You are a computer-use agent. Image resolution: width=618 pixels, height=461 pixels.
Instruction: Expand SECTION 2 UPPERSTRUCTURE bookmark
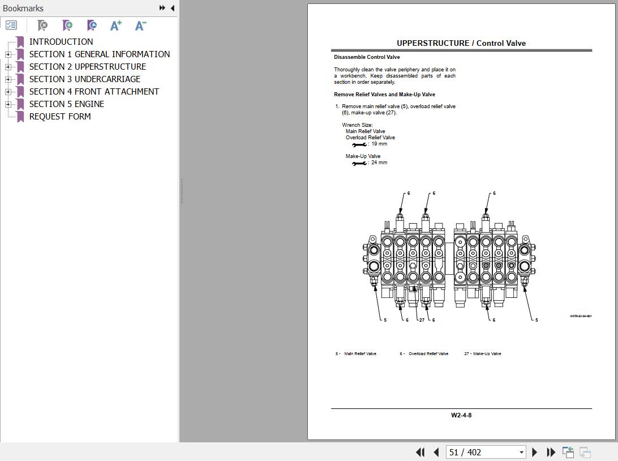tap(8, 67)
